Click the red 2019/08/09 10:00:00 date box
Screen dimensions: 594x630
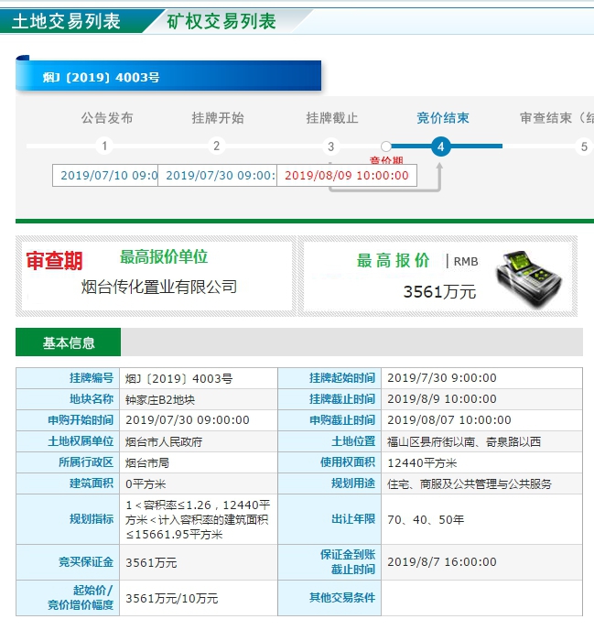point(347,175)
